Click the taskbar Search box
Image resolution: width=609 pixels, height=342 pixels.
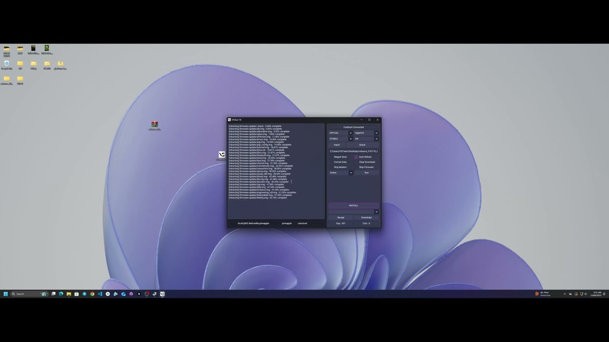click(29, 294)
